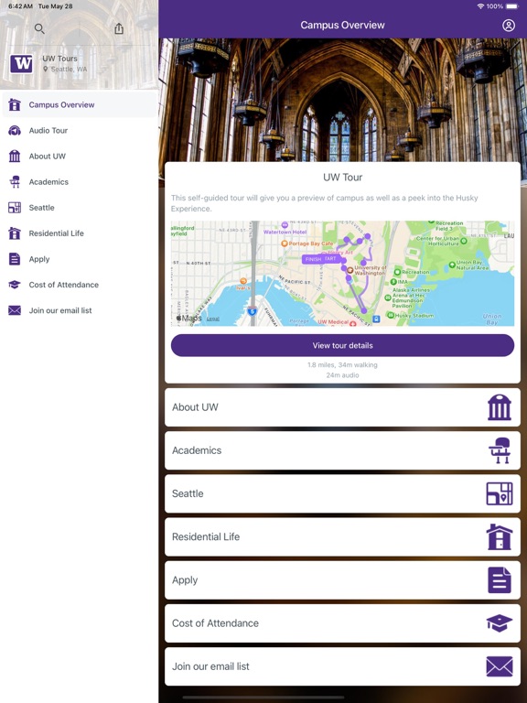Tap the document icon on Apply card
Image resolution: width=527 pixels, height=703 pixels.
point(500,580)
